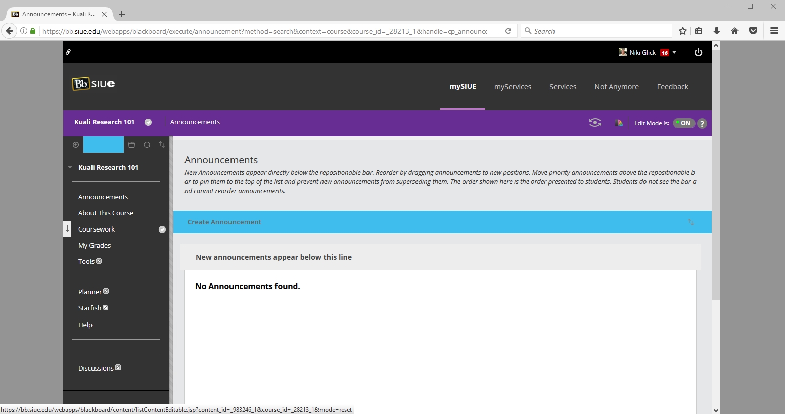Image resolution: width=785 pixels, height=414 pixels.
Task: Open Coursework menu item options chevron
Action: coord(162,229)
